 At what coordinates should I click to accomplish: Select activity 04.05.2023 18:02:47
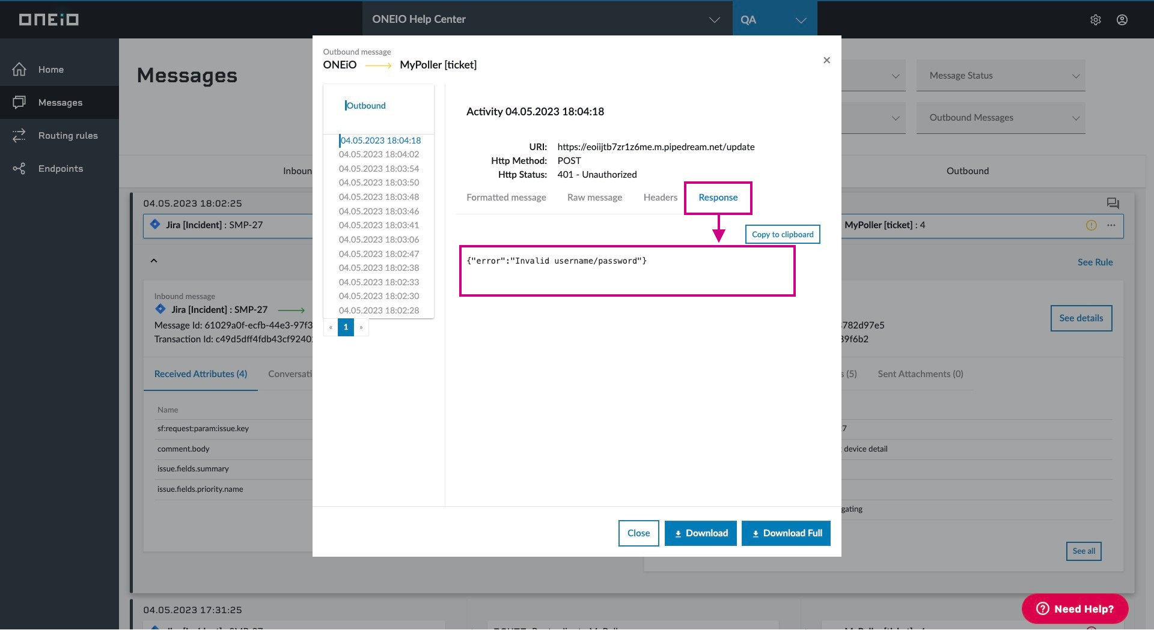(x=379, y=254)
